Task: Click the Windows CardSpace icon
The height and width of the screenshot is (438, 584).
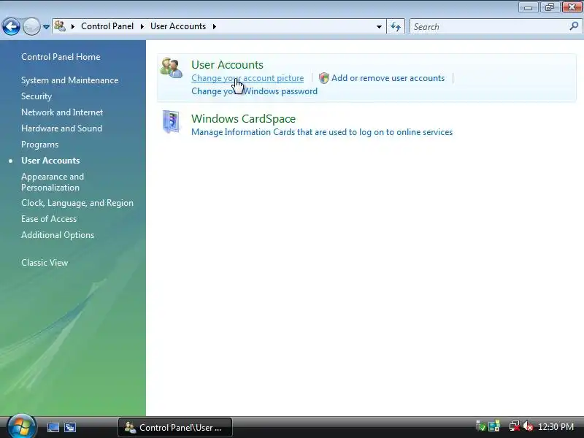Action: (171, 121)
